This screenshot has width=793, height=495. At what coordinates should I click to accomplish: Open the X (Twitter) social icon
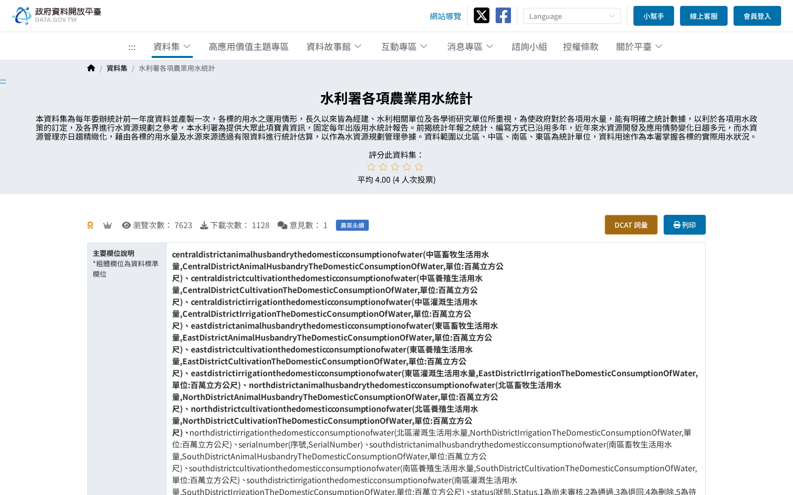pos(481,15)
